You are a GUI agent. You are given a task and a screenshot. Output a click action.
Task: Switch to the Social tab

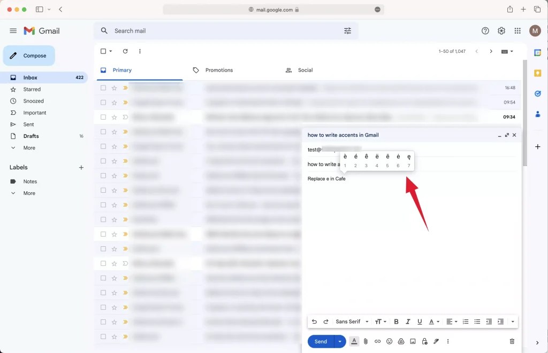point(305,70)
